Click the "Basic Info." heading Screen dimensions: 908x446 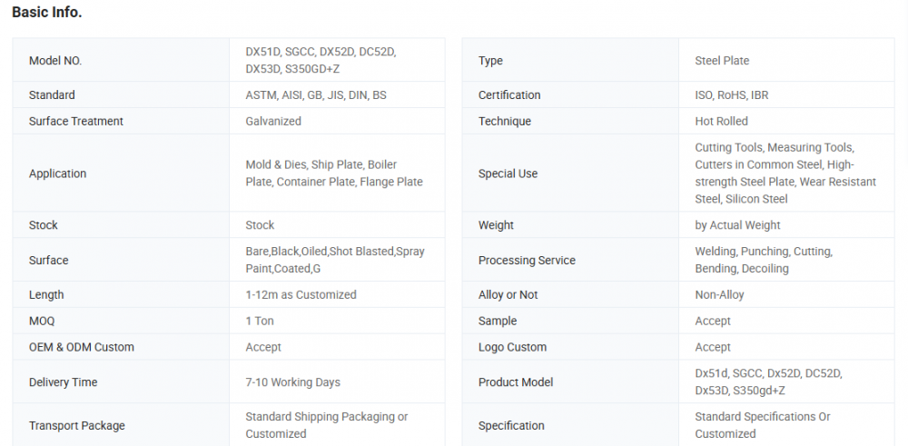pyautogui.click(x=47, y=13)
